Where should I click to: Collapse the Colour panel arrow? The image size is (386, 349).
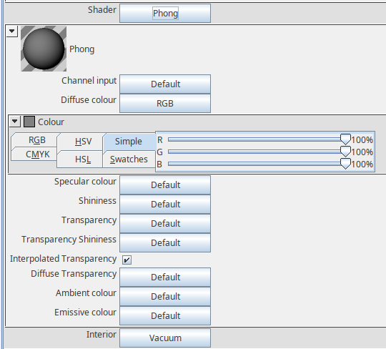pos(15,122)
